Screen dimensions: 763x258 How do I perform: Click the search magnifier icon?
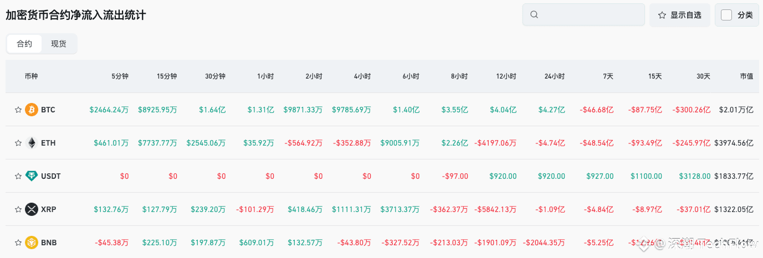[534, 15]
